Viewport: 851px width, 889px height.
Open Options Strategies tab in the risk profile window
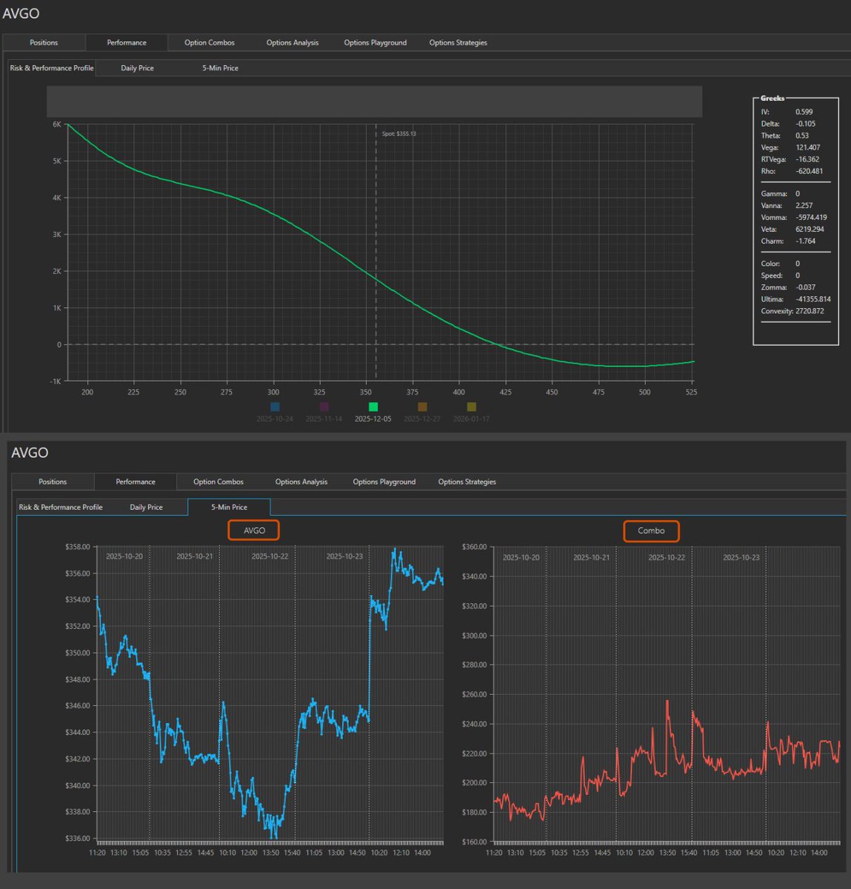pyautogui.click(x=458, y=43)
